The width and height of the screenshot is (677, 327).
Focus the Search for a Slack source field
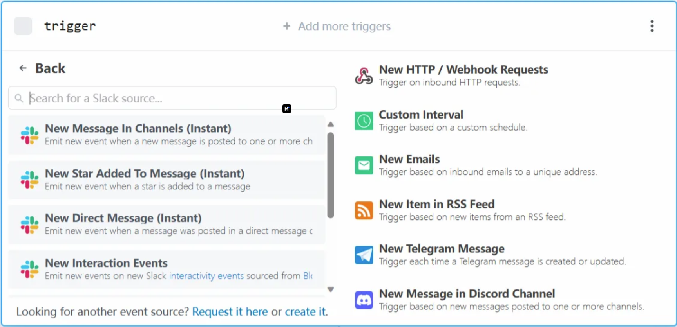coord(172,98)
